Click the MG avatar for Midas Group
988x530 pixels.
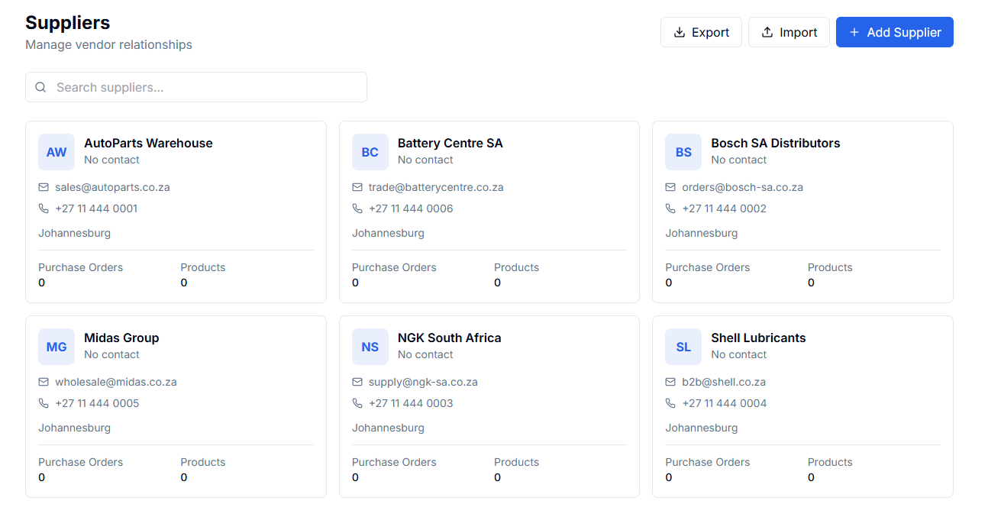pos(56,346)
